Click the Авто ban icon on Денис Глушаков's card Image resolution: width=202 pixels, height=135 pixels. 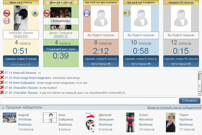pos(47,13)
